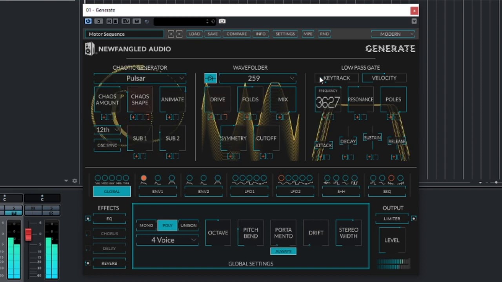The height and width of the screenshot is (282, 502).
Task: Click the MOD modulation source circle
Action: [x=105, y=178]
